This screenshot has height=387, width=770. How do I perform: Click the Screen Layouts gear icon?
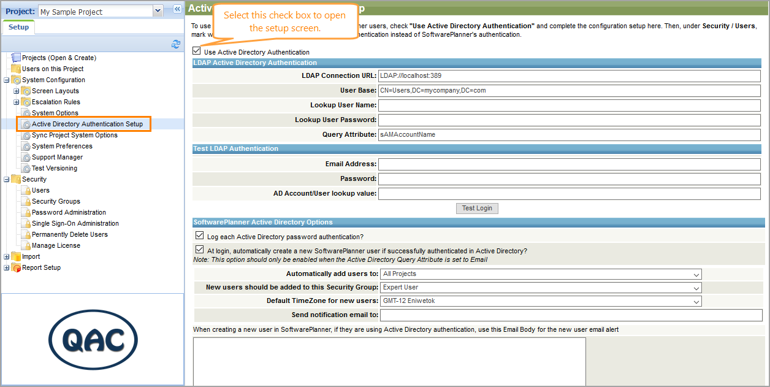click(26, 91)
